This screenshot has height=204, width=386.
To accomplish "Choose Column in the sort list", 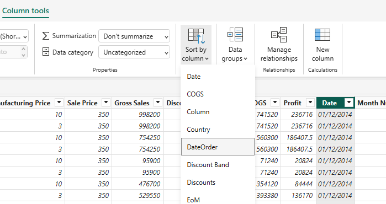I will click(218, 112).
